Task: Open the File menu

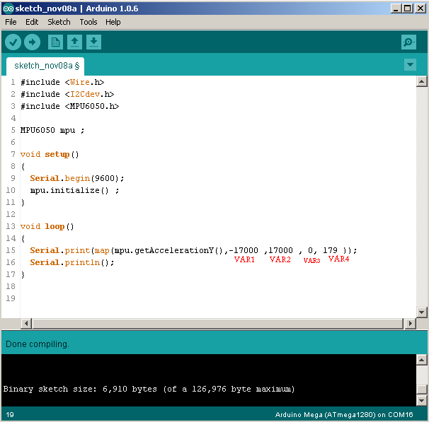Action: (x=11, y=22)
